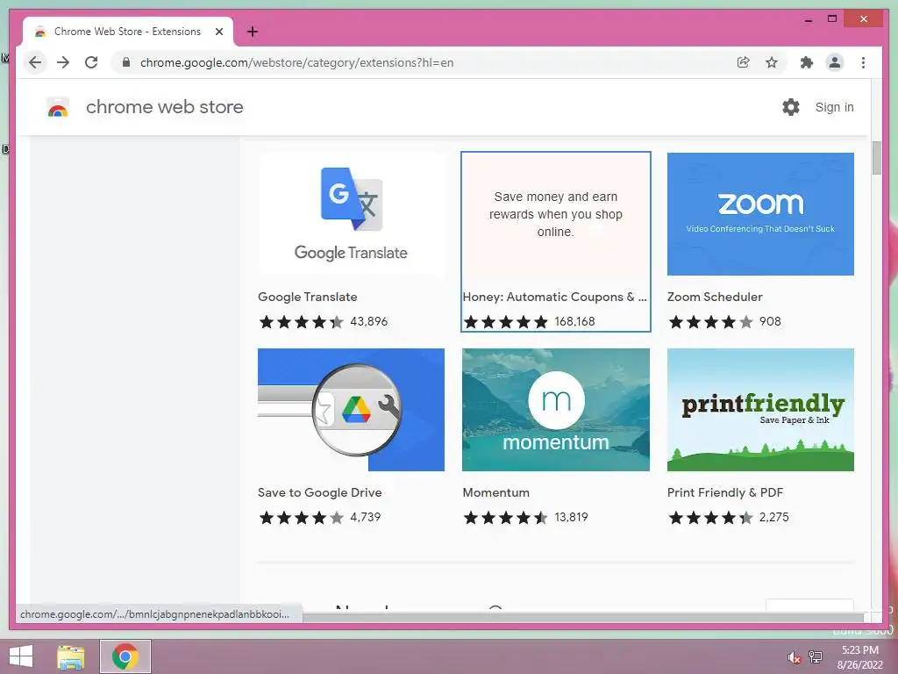Click the Chrome Web Store rainbow logo
Screen dimensions: 898x674
pyautogui.click(x=58, y=107)
